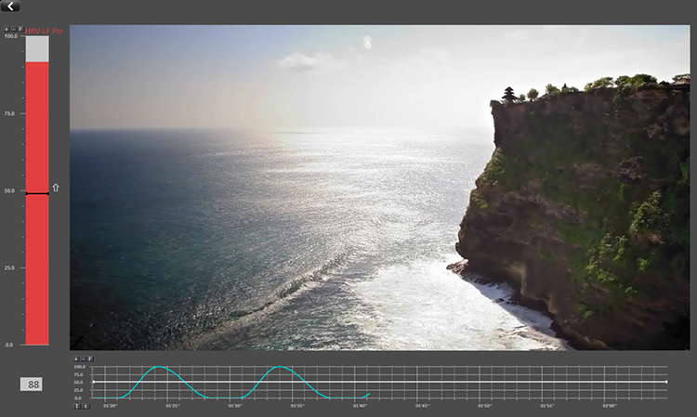Click the first peak of the cyan curve
Image resolution: width=697 pixels, height=417 pixels.
(160, 368)
